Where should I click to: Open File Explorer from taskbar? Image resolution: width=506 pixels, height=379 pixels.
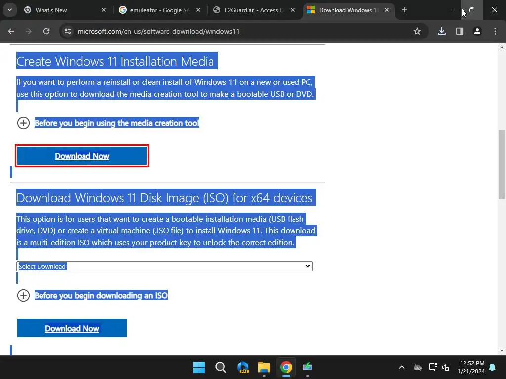pyautogui.click(x=264, y=367)
